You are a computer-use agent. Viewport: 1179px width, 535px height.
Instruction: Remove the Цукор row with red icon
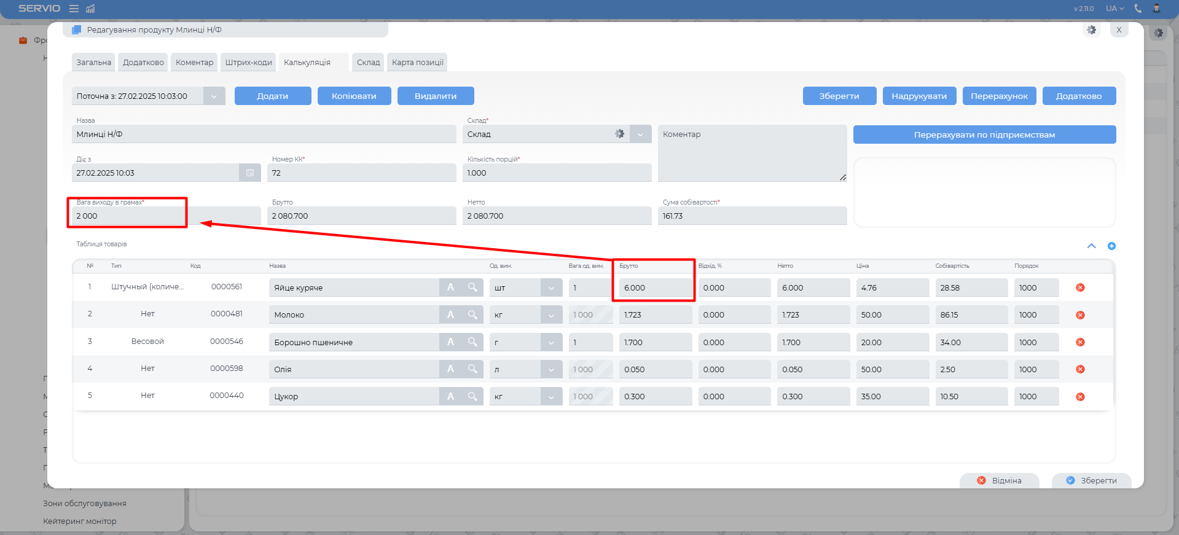1080,397
